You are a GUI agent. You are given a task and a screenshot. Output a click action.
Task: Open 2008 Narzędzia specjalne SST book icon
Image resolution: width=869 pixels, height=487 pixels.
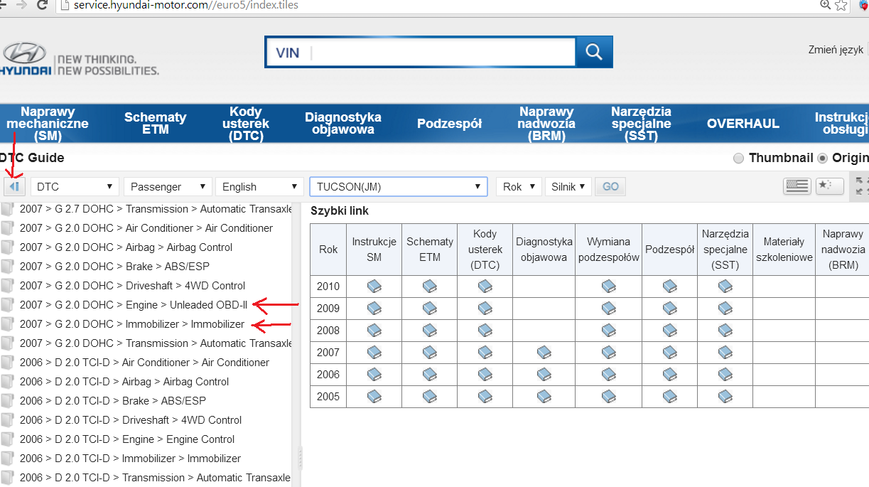tap(725, 331)
